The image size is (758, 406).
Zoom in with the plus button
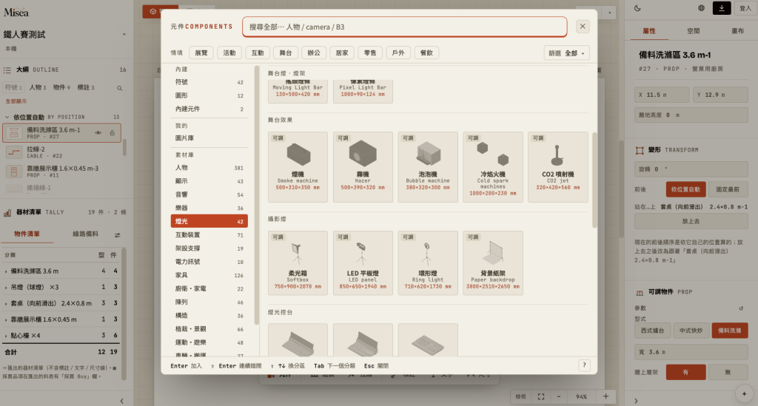click(x=606, y=396)
